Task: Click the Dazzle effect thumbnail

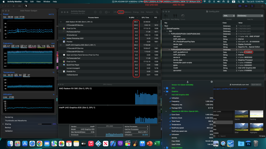Action: pyautogui.click(x=241, y=114)
